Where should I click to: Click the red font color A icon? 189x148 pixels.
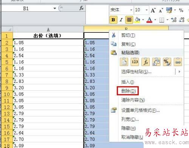click(x=149, y=20)
